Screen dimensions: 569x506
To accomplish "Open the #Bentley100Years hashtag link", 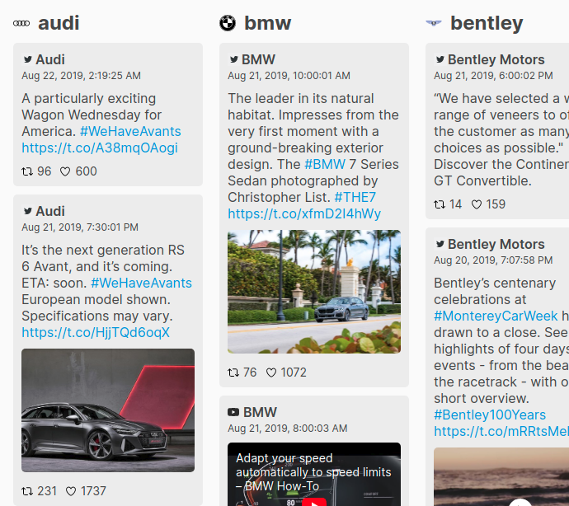I will pyautogui.click(x=490, y=415).
